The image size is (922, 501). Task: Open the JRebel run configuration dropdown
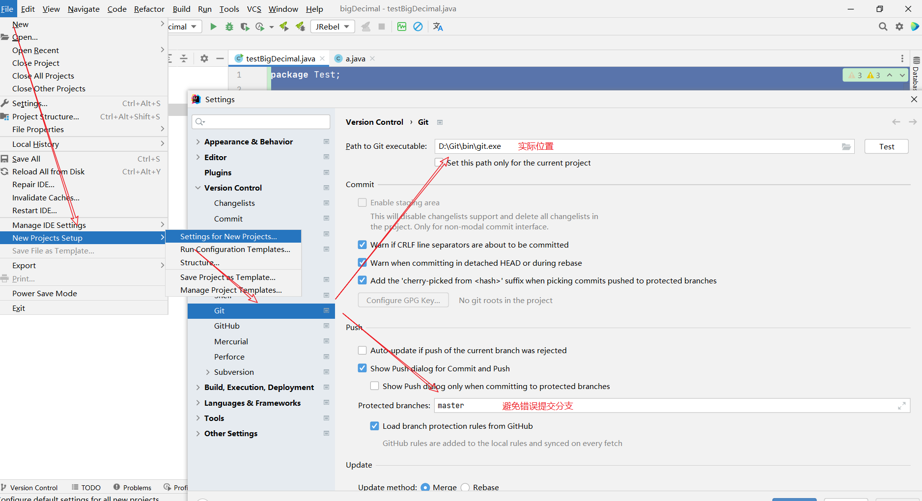(x=333, y=27)
